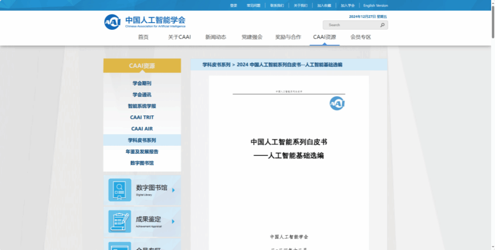Click the partially visible 会员专区 banner icon

pos(119,246)
